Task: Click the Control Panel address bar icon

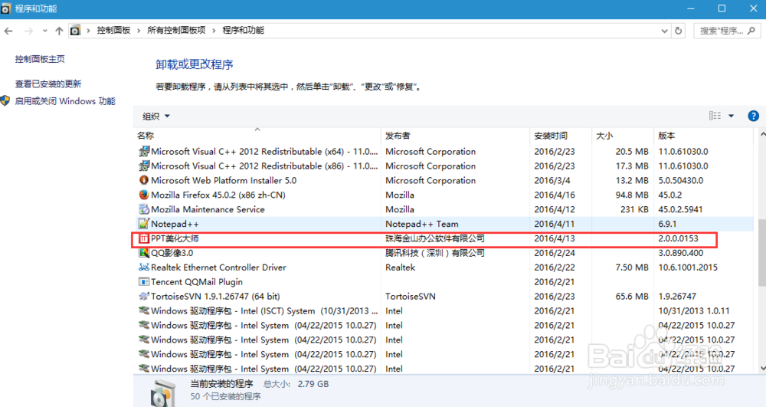Action: pos(75,31)
